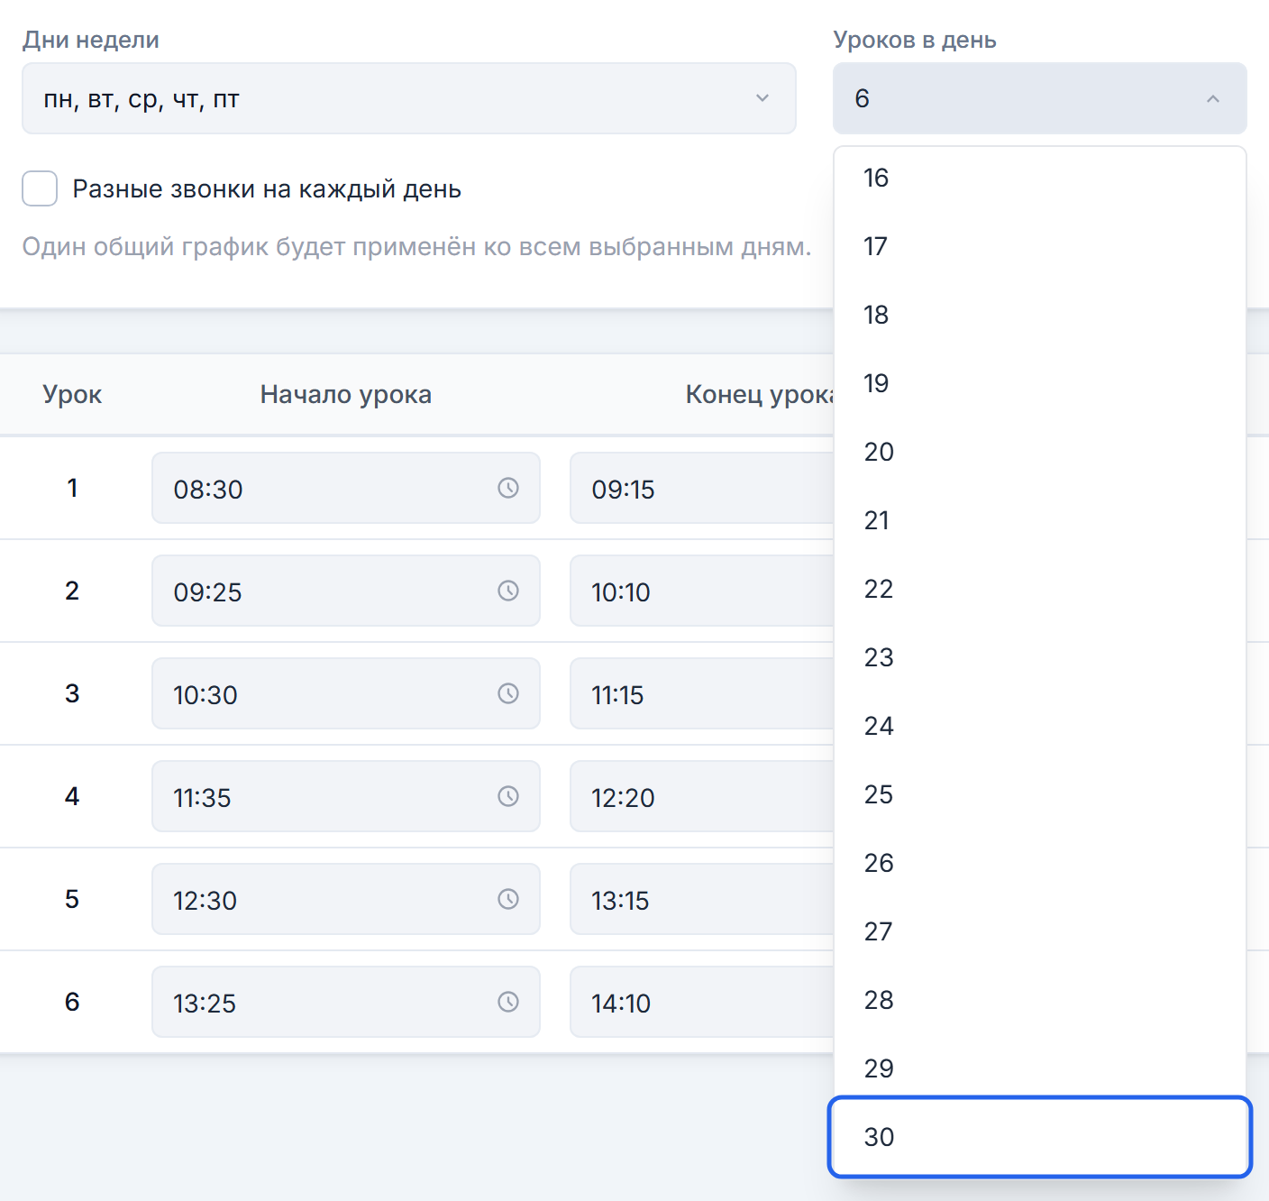The image size is (1269, 1201).
Task: Click clock icon in 13:25 start field
Action: coord(508,1002)
